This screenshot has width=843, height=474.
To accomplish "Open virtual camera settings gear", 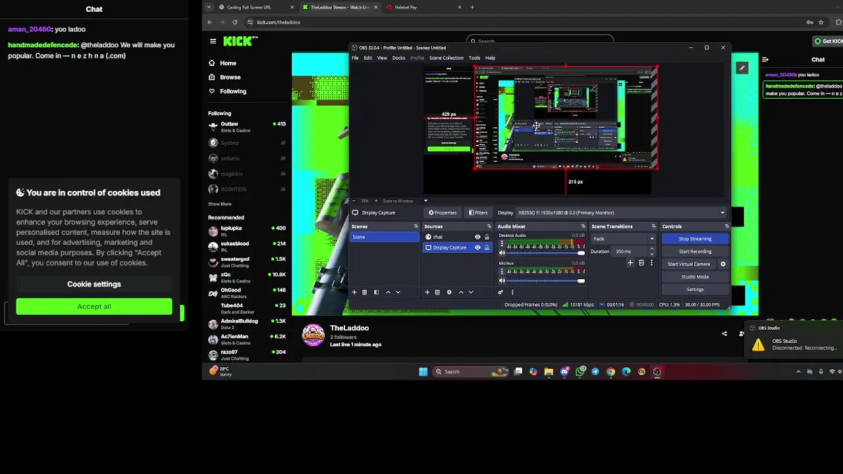I will 723,264.
